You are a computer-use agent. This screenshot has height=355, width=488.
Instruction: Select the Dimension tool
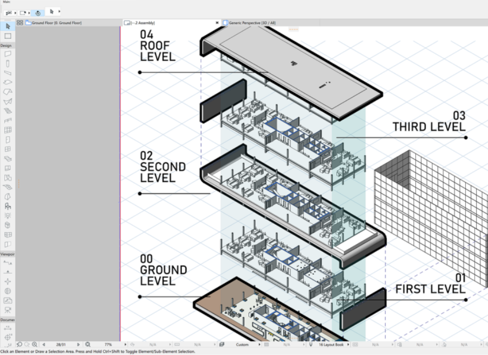pos(8,328)
